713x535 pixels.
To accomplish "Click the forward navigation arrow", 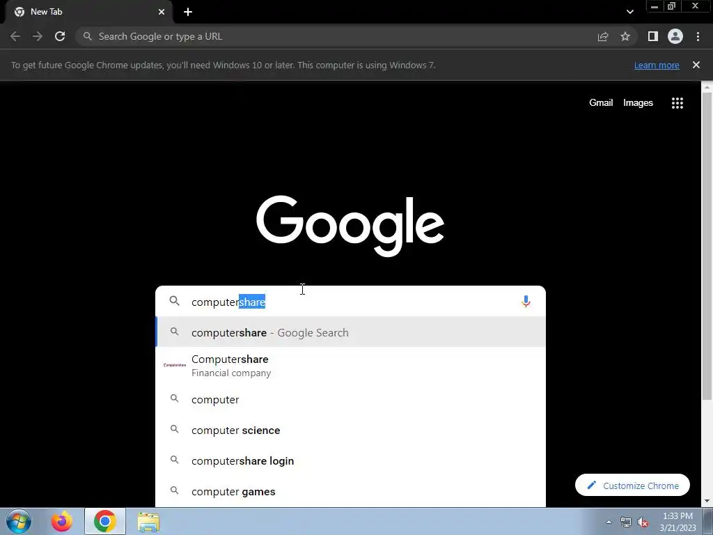I will point(38,36).
